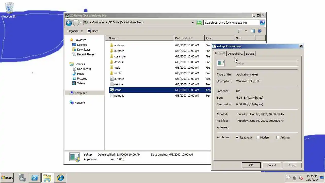Close the setup Properties dialog
The width and height of the screenshot is (325, 183).
301,46
